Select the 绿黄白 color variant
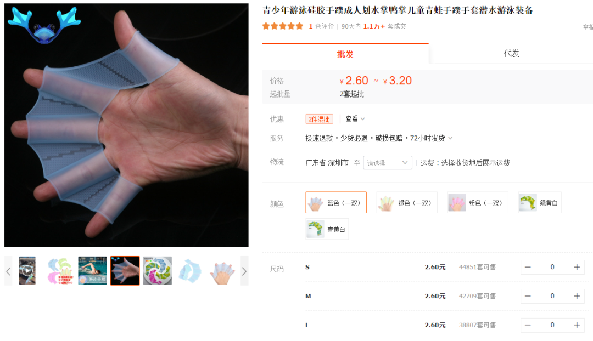 pos(540,202)
